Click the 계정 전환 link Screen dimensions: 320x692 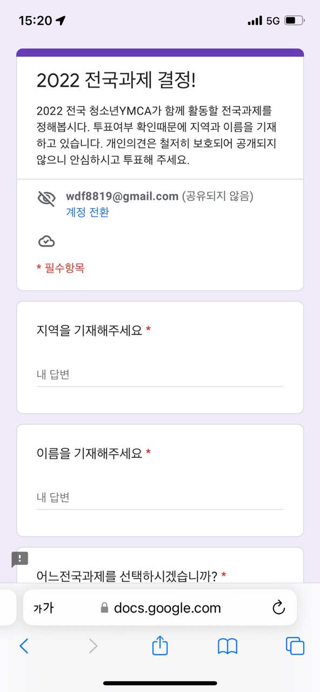pyautogui.click(x=88, y=212)
